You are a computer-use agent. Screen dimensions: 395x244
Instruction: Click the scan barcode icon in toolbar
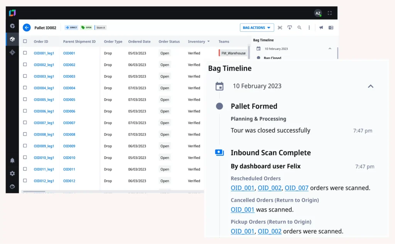pyautogui.click(x=280, y=28)
